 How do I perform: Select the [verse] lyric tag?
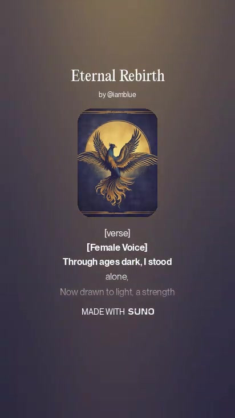coord(117,233)
